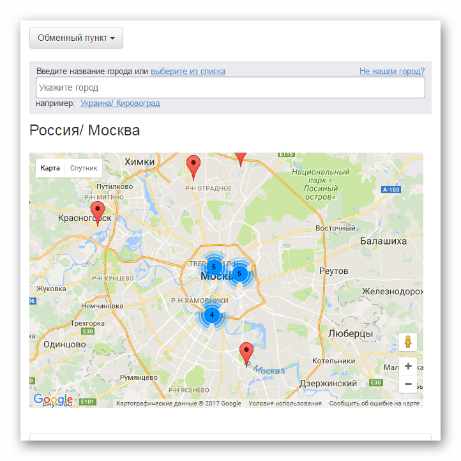Click the red marker at the top map edge
The image size is (461, 461).
(x=241, y=160)
